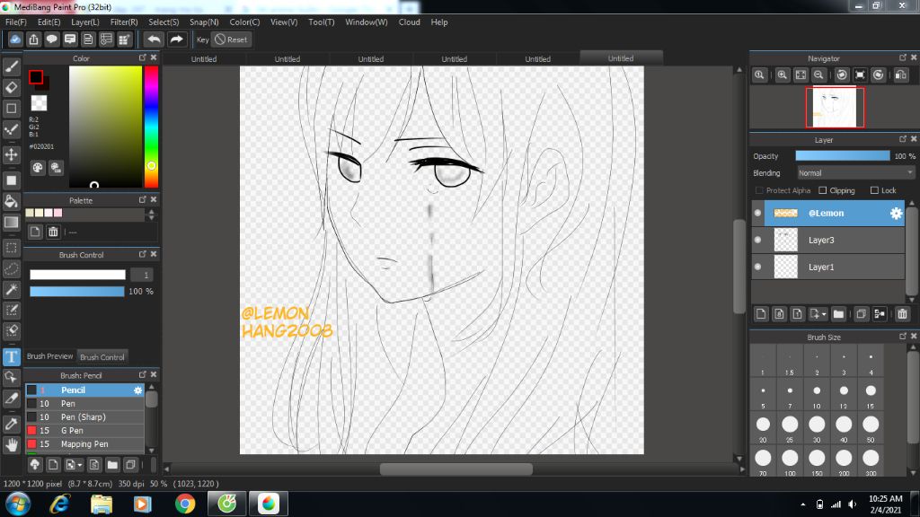Screen dimensions: 920x517
Task: Select the Hand tool
Action: (x=11, y=445)
